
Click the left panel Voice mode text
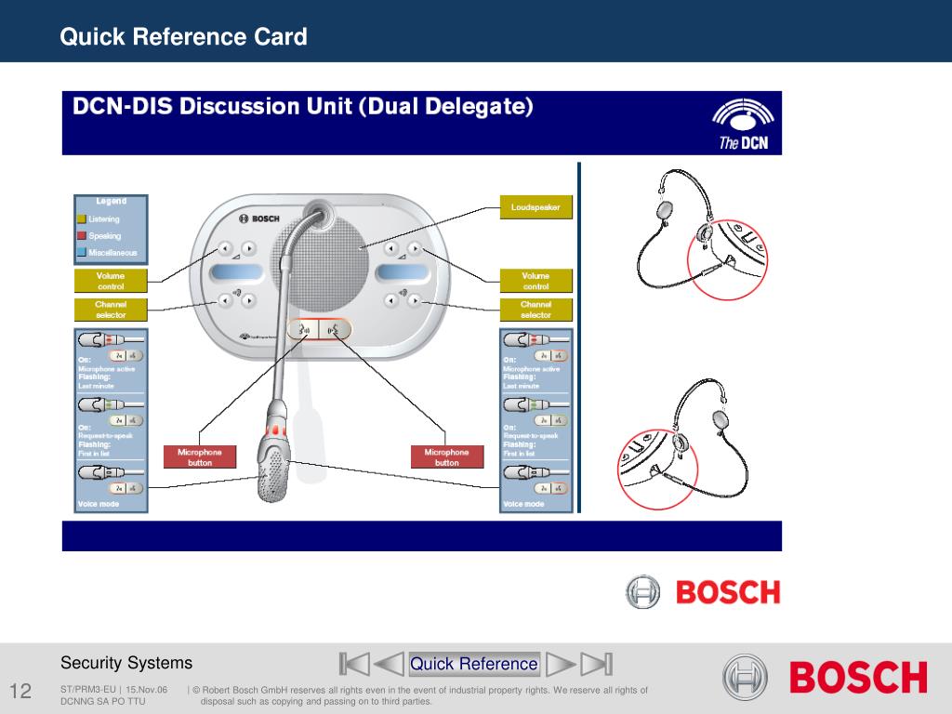[99, 504]
